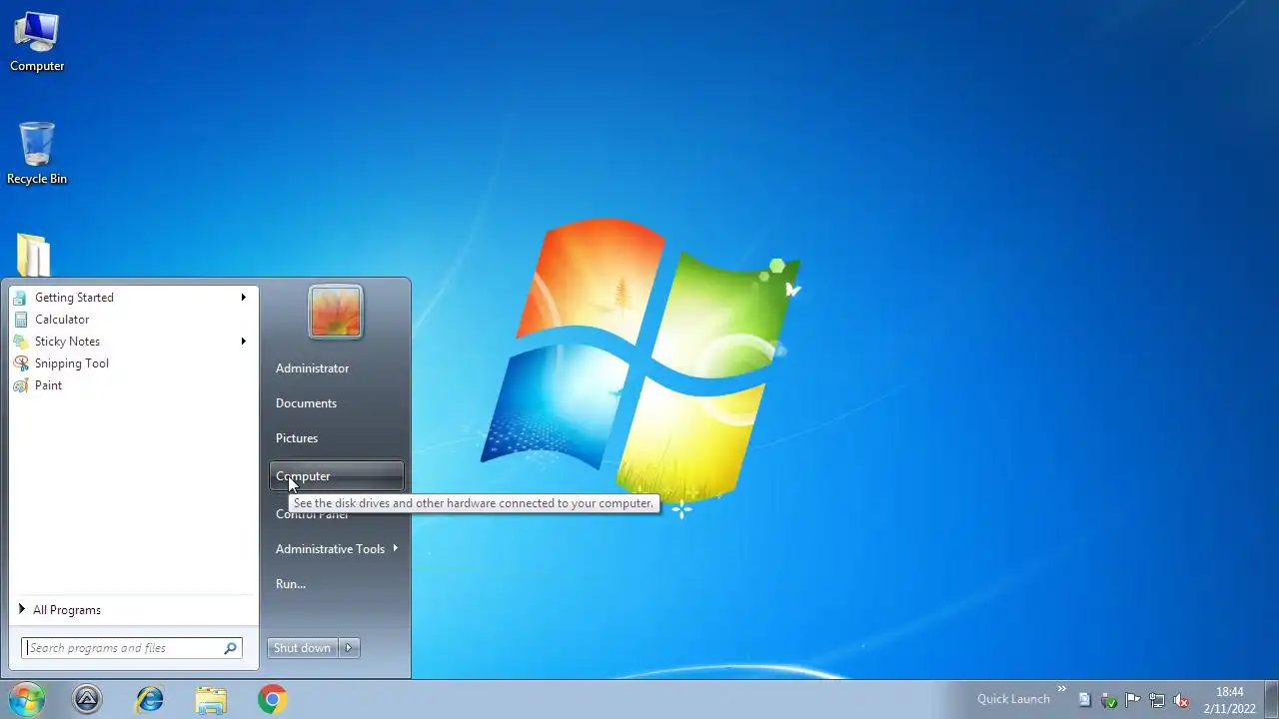1279x719 pixels.
Task: Click the overlapping windows tray icon
Action: [1084, 700]
